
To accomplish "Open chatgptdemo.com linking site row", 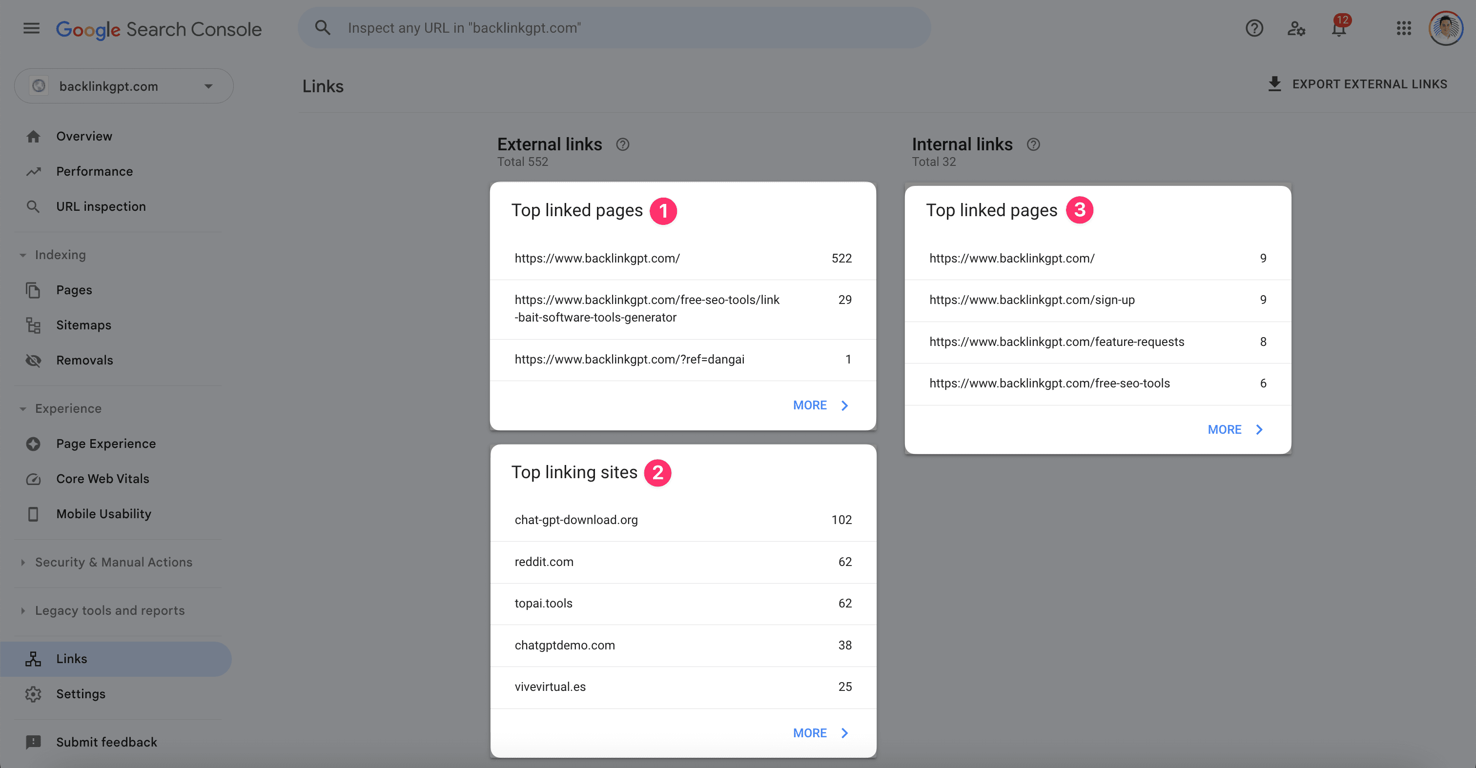I will [683, 646].
